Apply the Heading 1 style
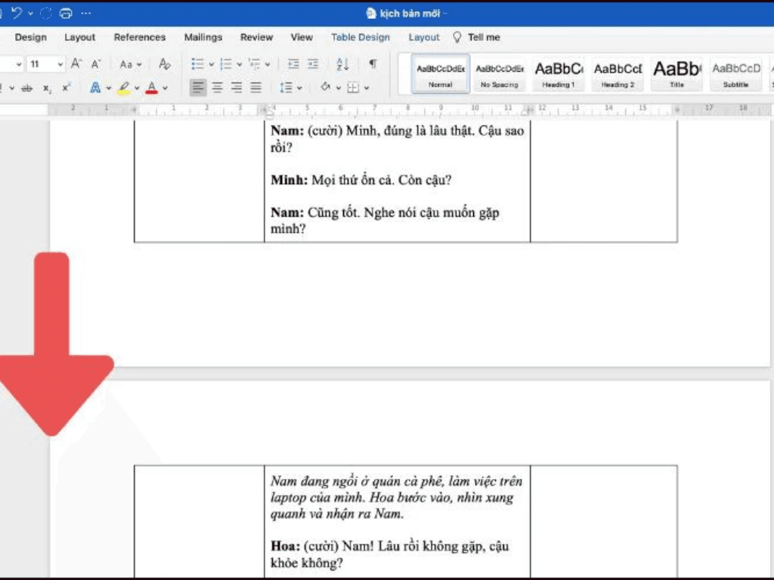Viewport: 774px width, 580px height. (559, 74)
